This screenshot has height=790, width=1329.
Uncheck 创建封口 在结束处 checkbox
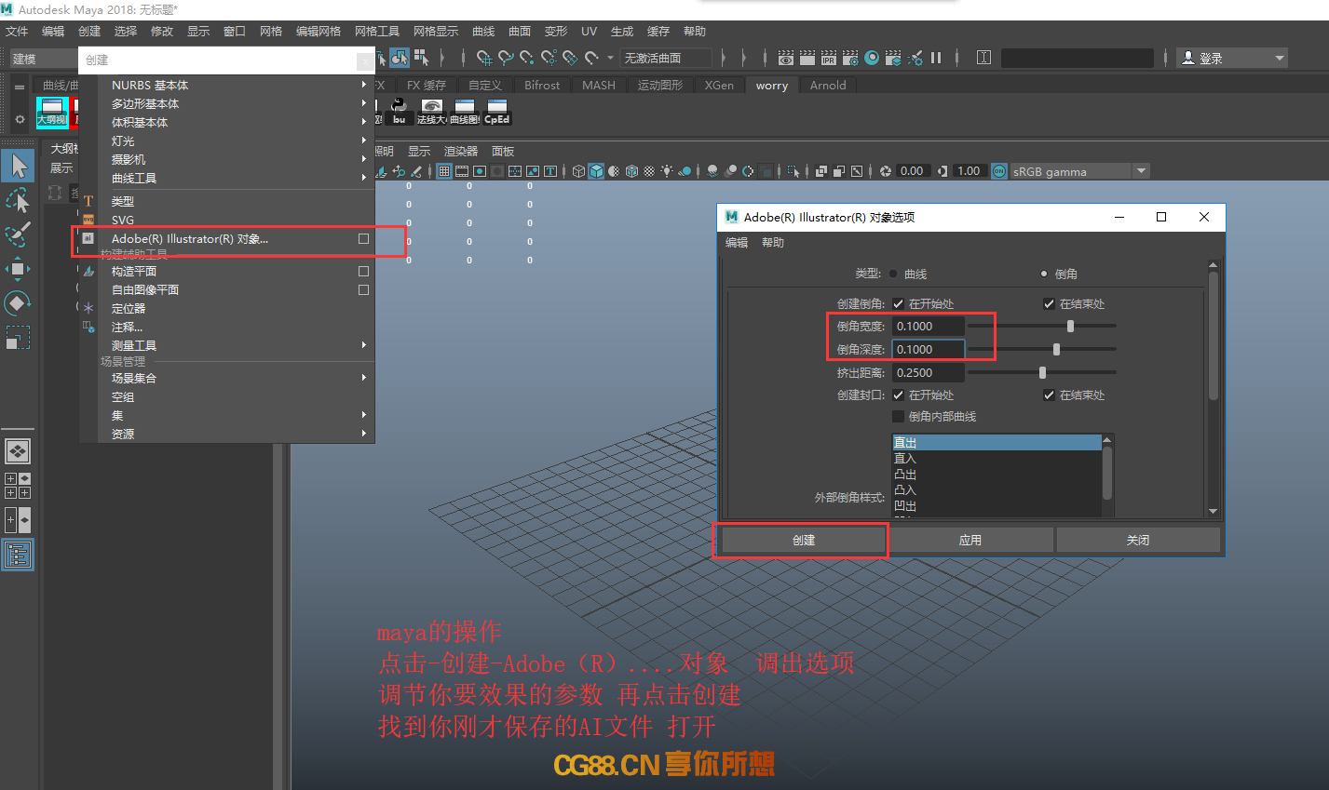click(x=1049, y=395)
